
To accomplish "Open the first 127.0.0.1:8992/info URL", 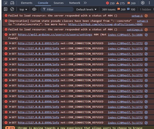I will 38,49.
